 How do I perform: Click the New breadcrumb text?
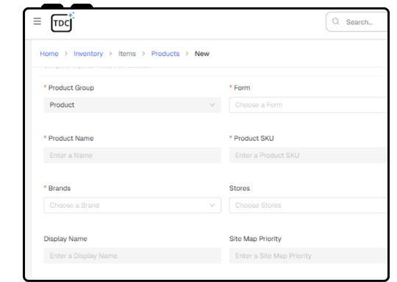pos(201,54)
